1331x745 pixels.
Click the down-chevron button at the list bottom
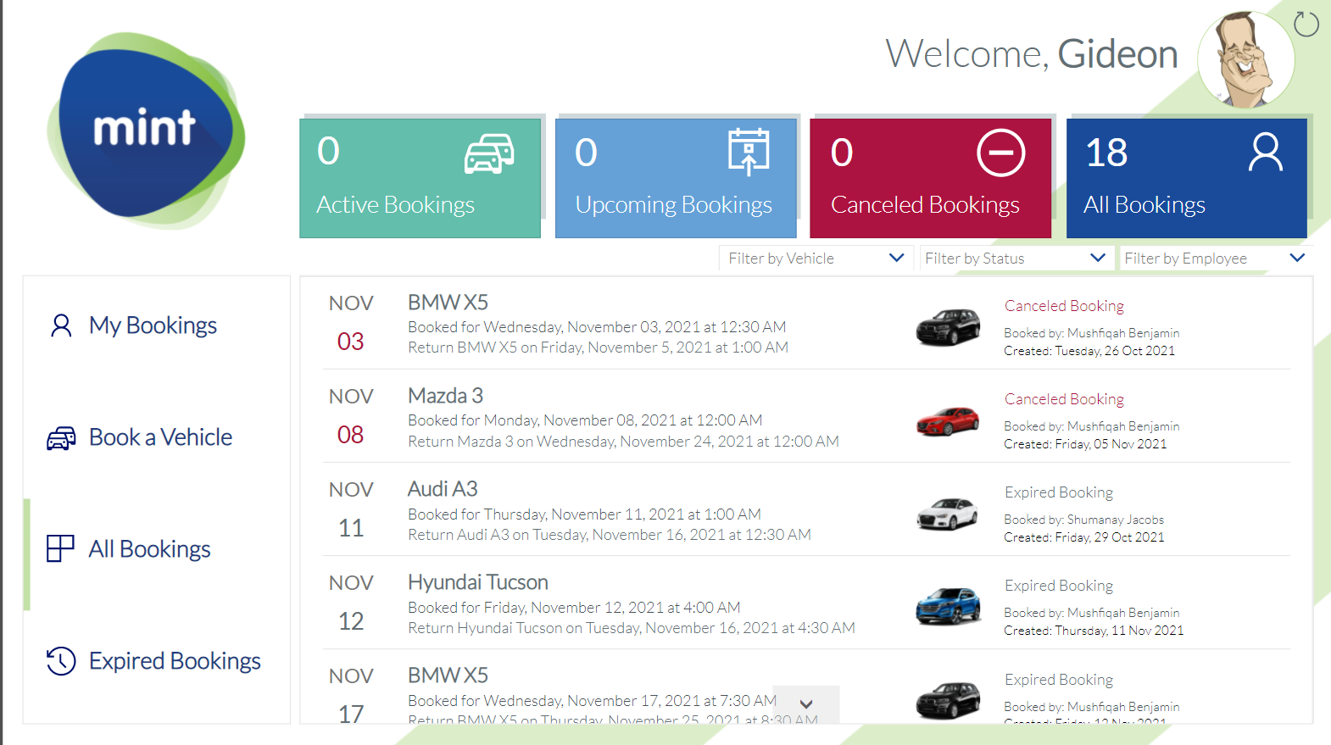tap(806, 704)
